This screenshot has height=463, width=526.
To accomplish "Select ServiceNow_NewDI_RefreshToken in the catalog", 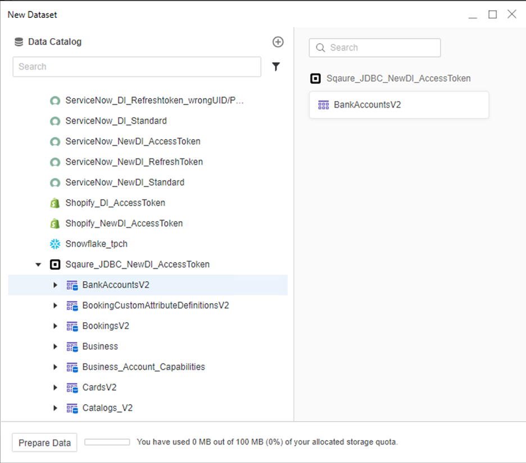I will coord(134,162).
